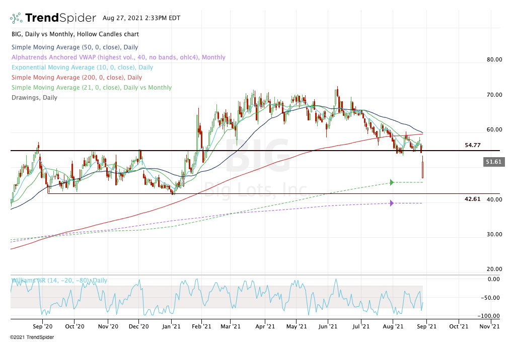515x342 pixels.
Task: Click the purple VWAP marker arrow
Action: [392, 203]
